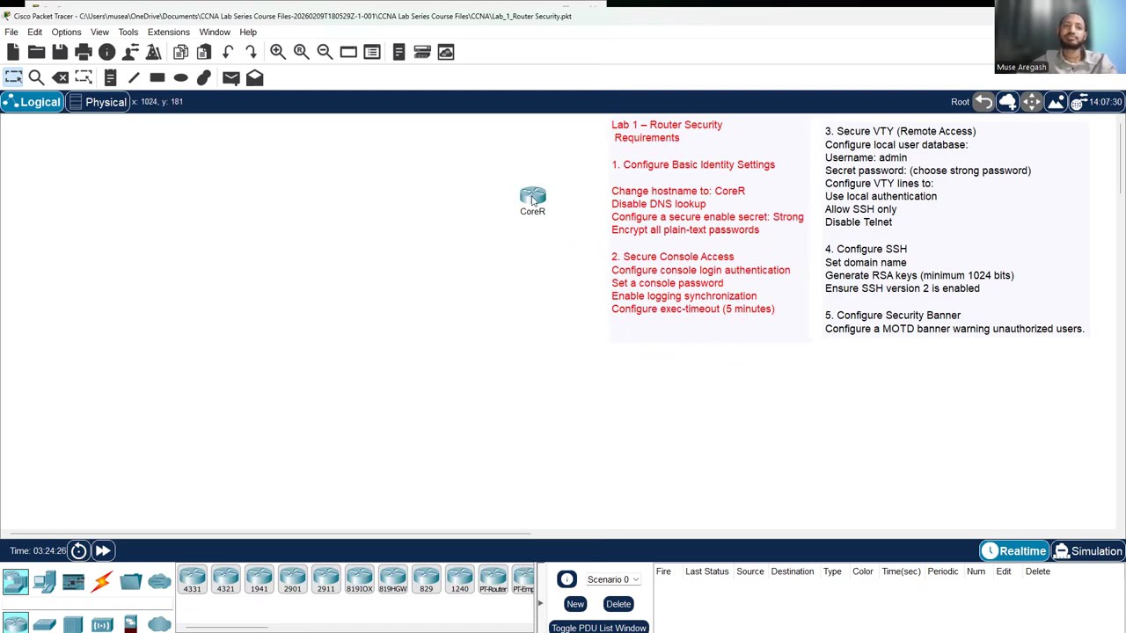Activate the Select tool

[x=13, y=77]
